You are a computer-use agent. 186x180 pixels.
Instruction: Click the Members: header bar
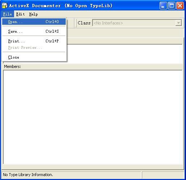[93, 66]
